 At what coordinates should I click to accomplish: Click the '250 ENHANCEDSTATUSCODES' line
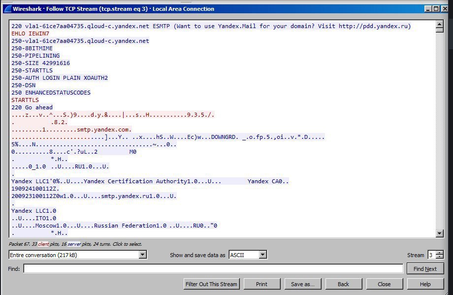click(x=51, y=93)
